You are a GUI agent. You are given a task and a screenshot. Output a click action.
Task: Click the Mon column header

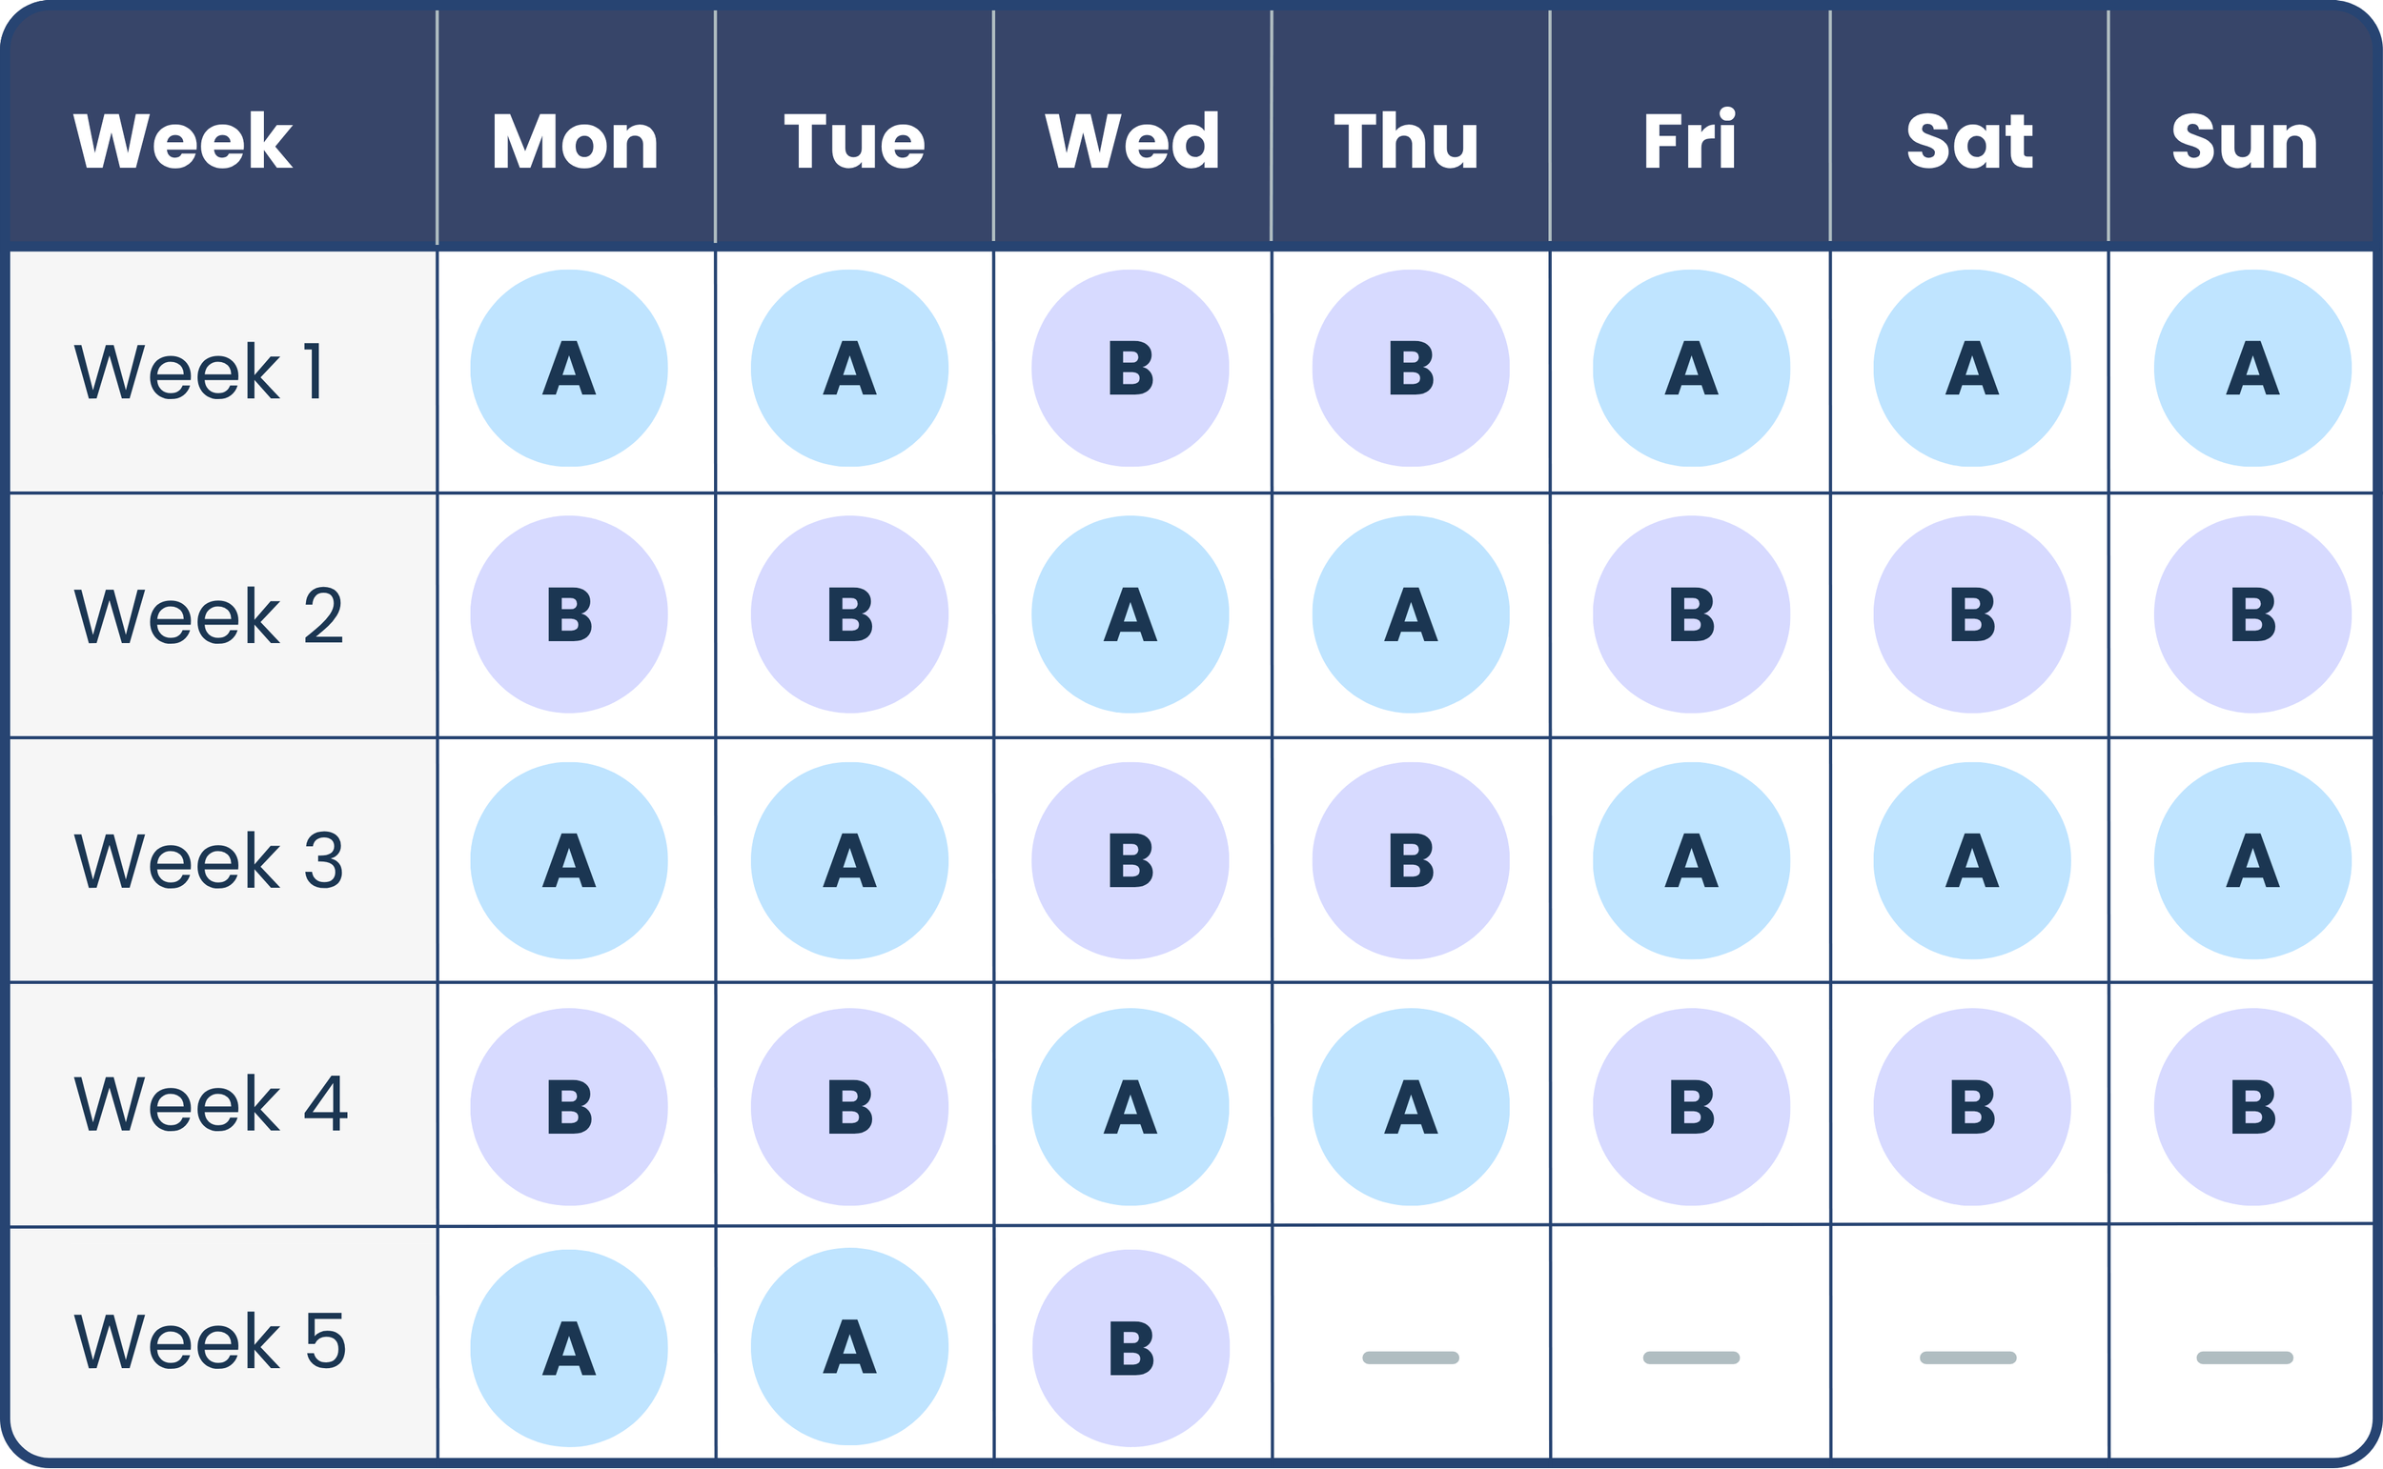(576, 142)
